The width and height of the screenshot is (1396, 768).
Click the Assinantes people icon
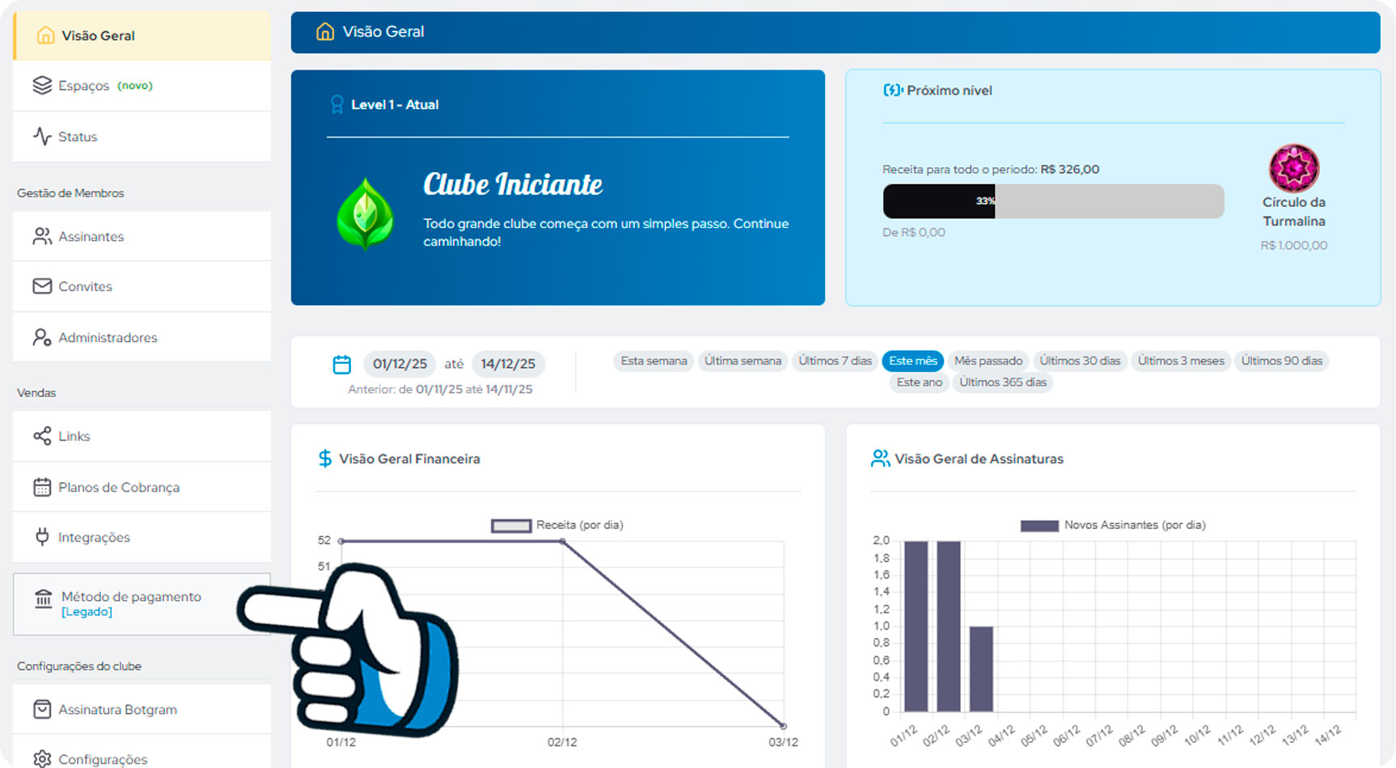pos(42,236)
